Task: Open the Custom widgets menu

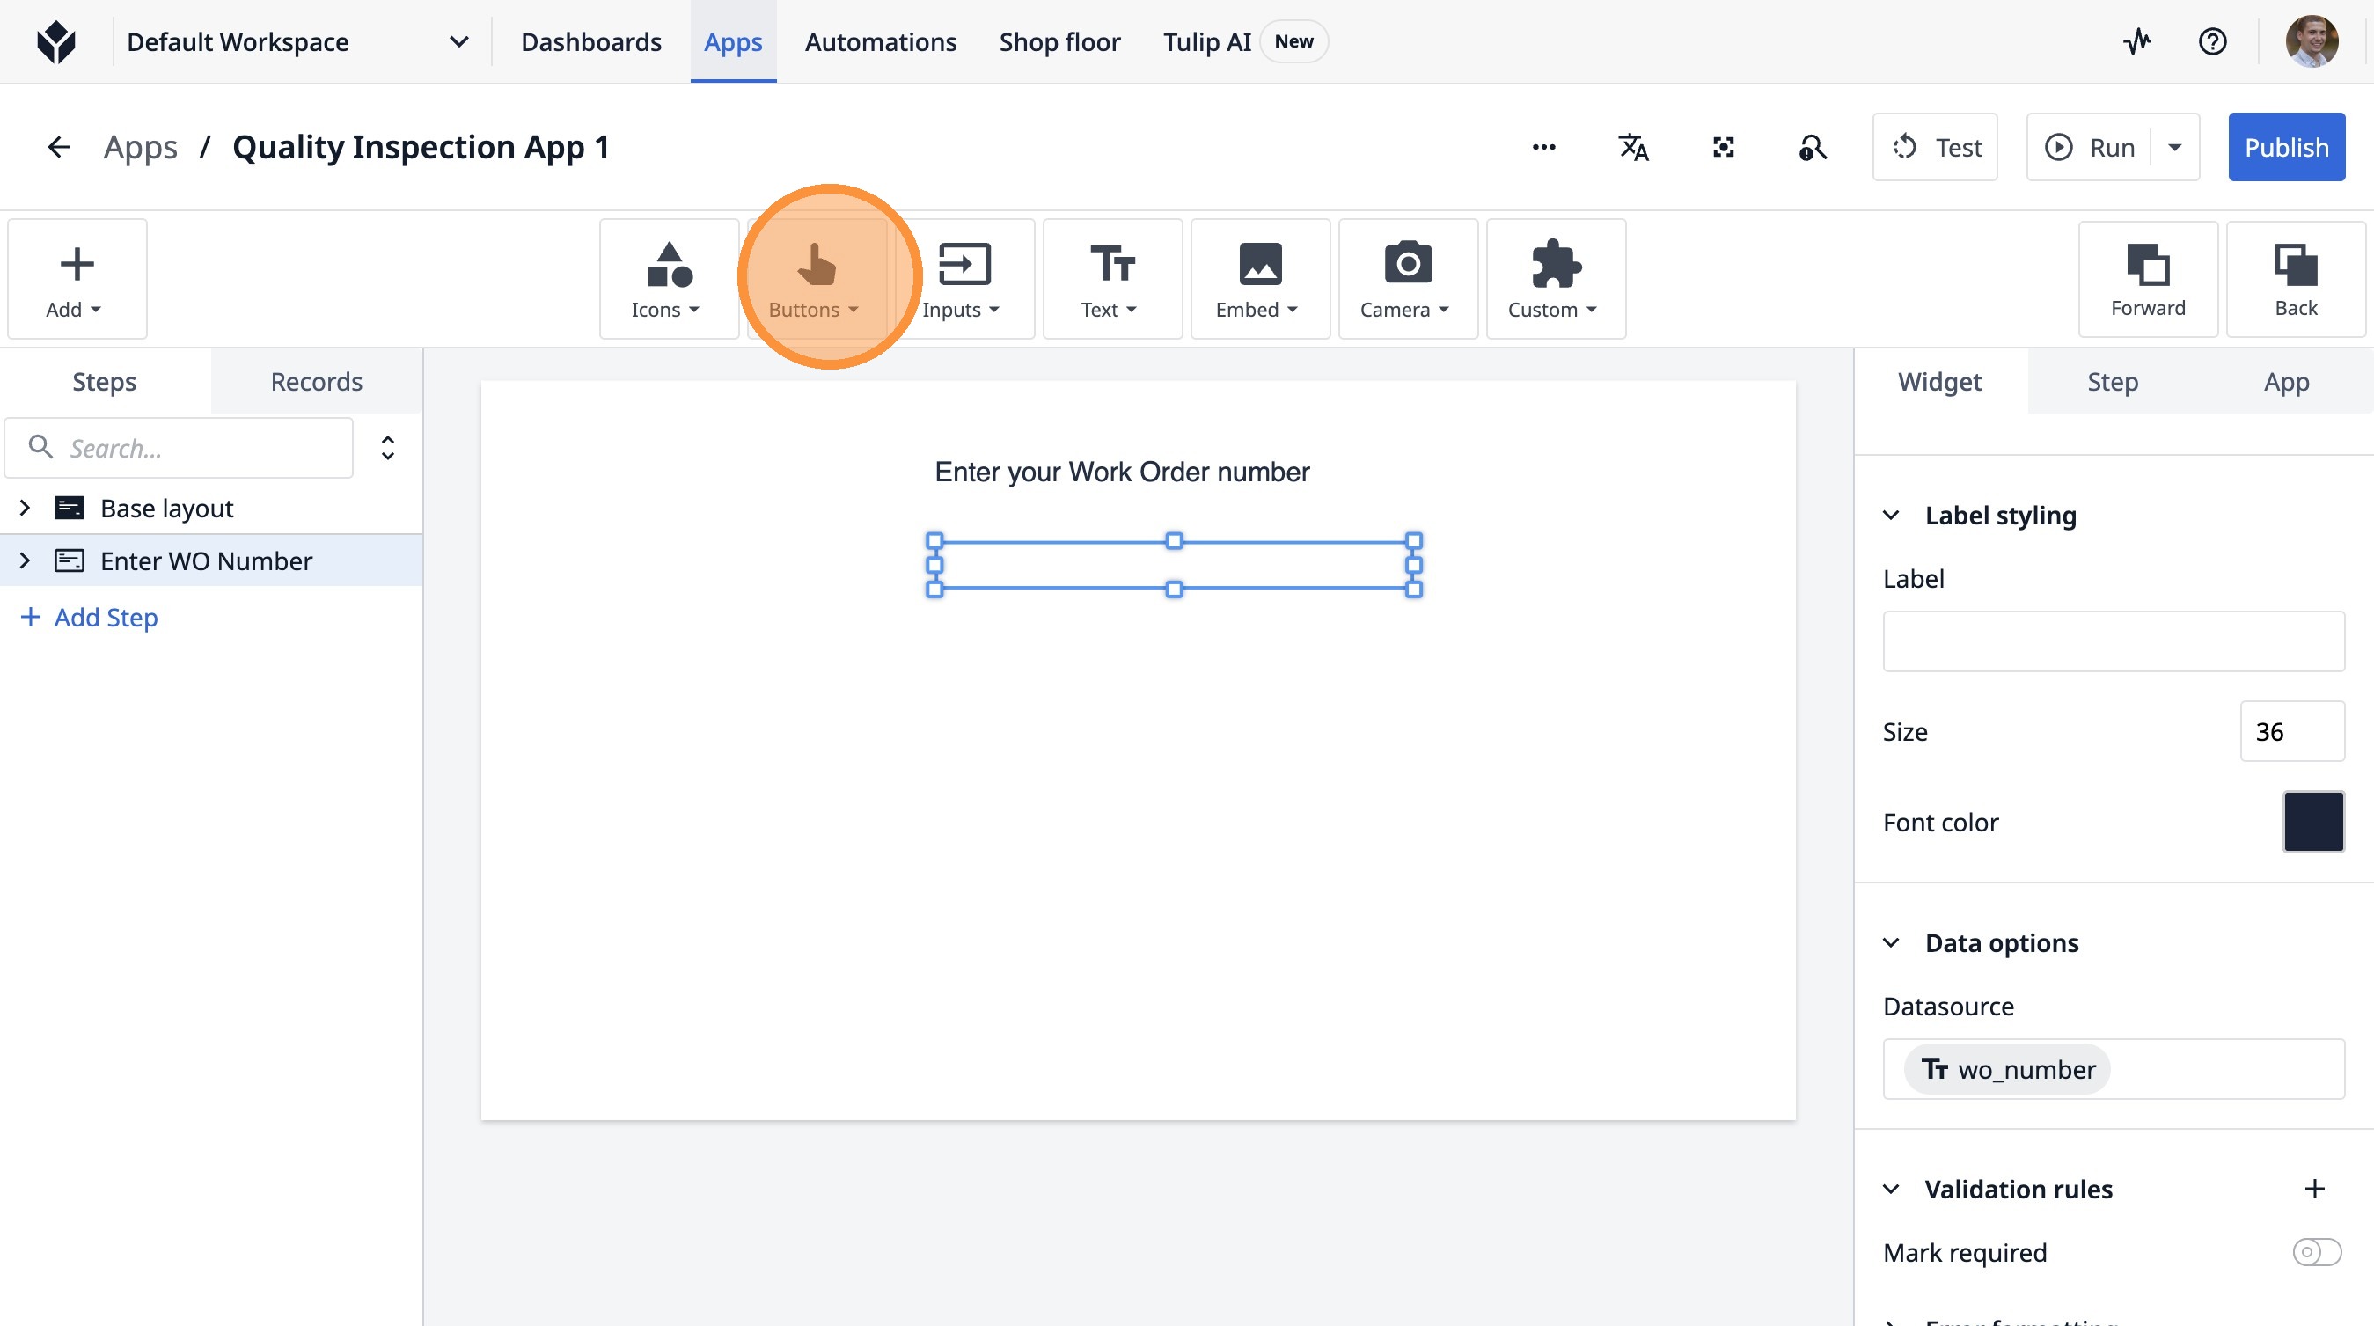Action: 1554,279
